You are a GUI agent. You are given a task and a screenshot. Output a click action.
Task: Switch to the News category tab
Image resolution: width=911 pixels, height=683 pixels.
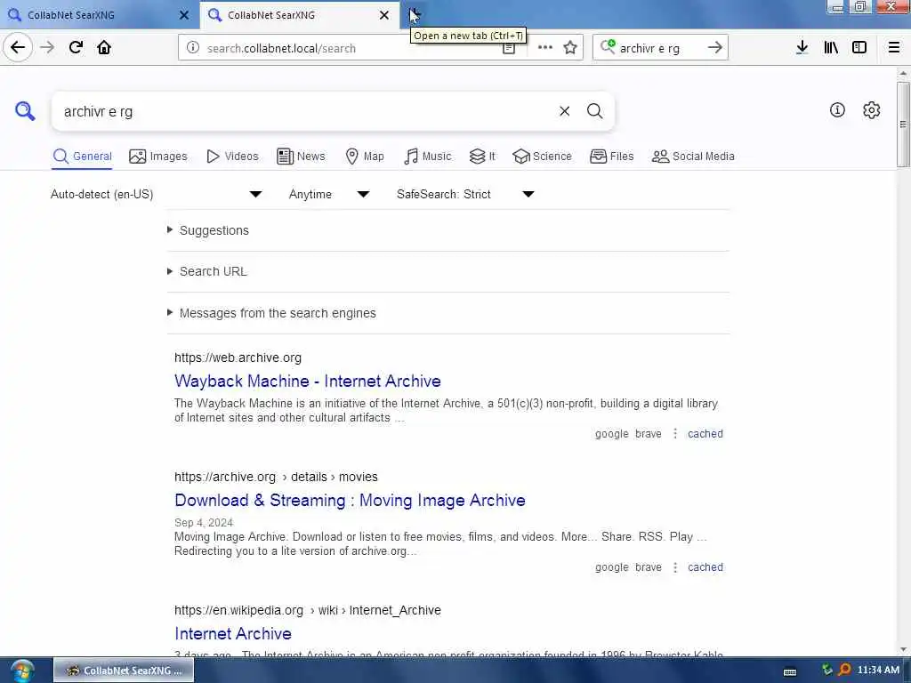point(301,157)
